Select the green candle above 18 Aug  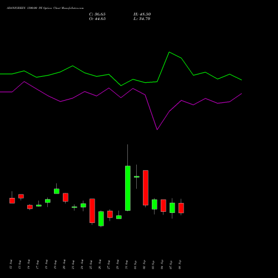[x=48, y=201]
